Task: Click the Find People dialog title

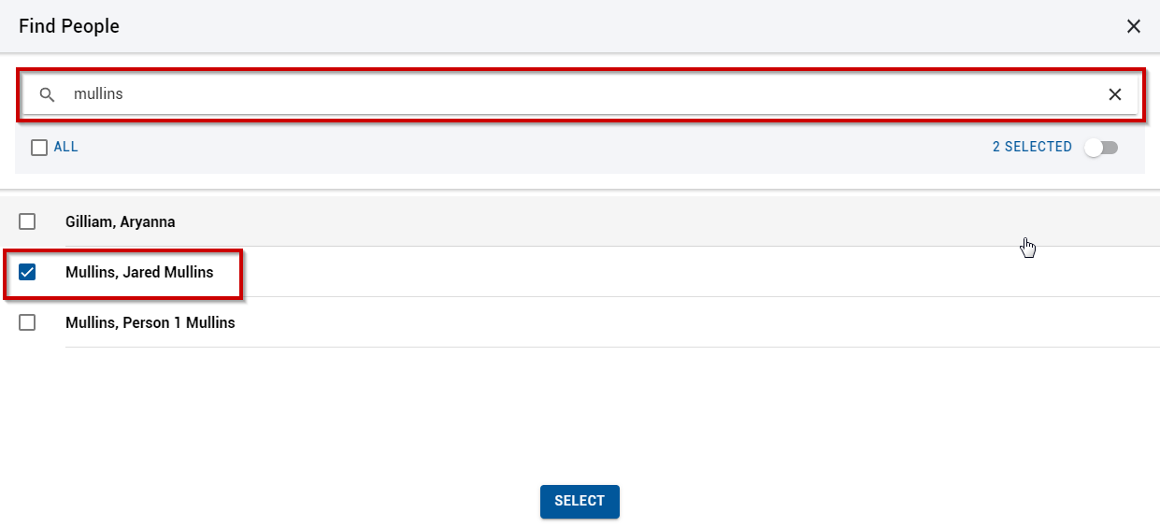Action: [69, 26]
